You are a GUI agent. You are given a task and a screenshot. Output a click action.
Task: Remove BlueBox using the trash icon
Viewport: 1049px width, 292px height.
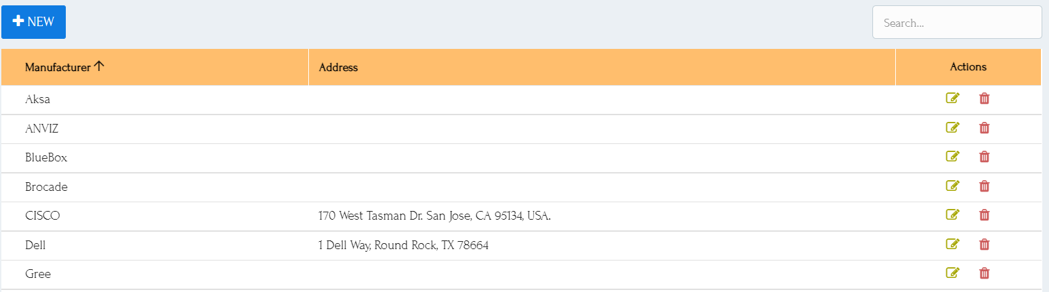pos(984,156)
